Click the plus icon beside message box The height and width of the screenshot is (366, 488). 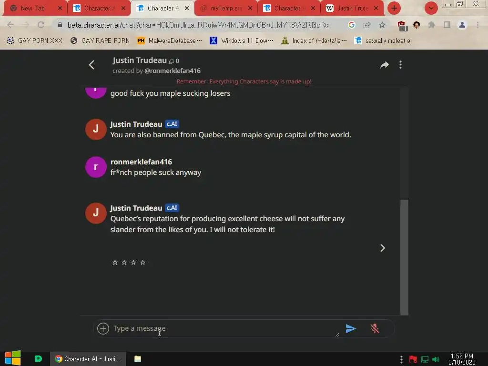pos(103,328)
